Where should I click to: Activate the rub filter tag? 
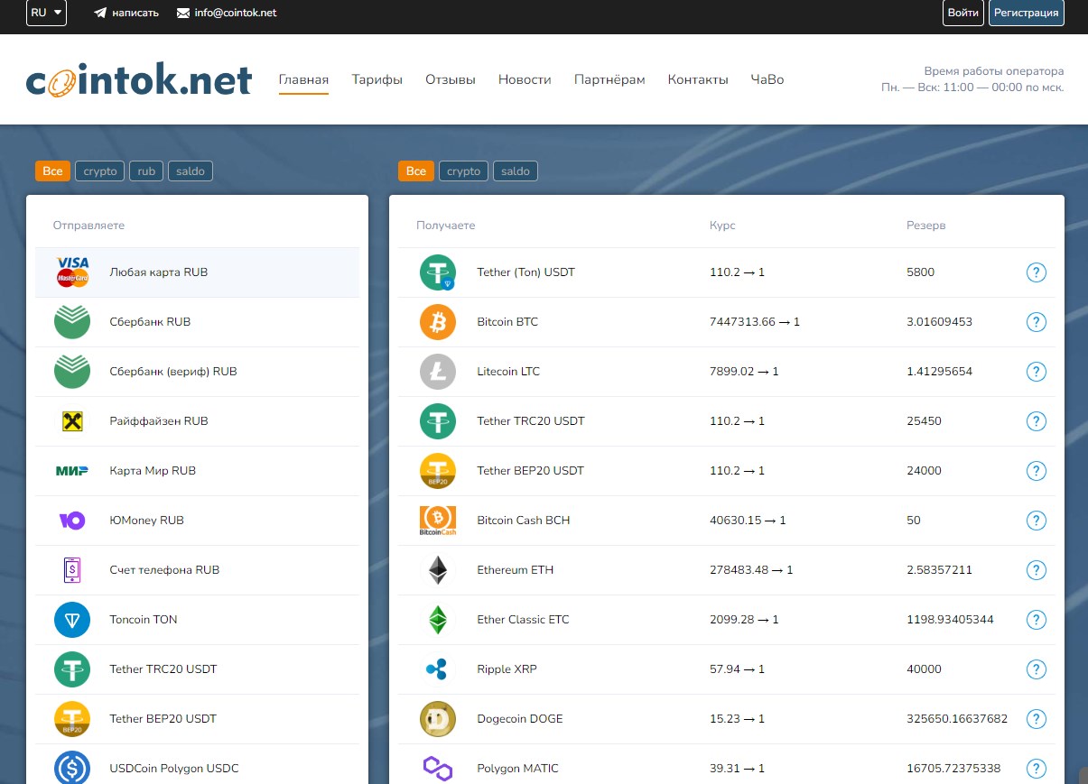click(145, 171)
